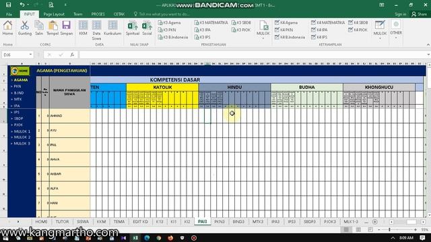Screen dimensions: 431x242
Task: Open K3 IPS sheet button
Action: click(x=202, y=37)
